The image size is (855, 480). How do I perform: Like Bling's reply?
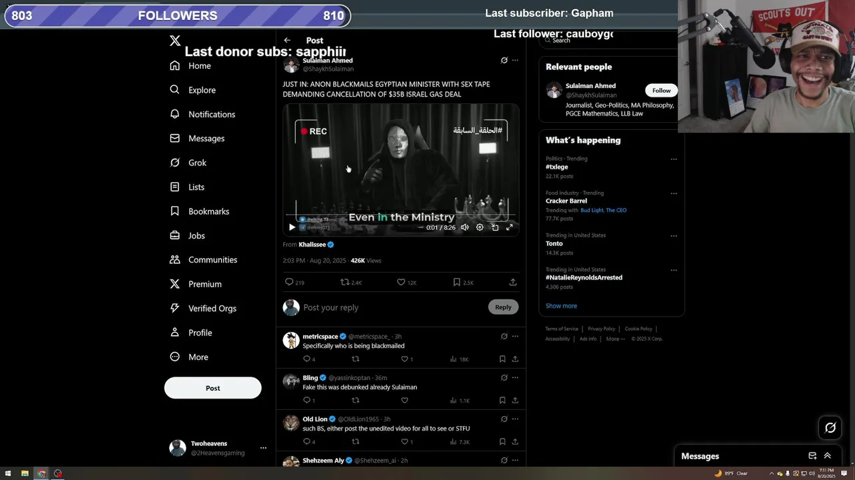pos(404,401)
